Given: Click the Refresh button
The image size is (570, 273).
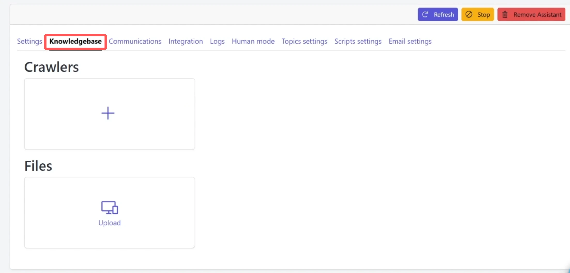Looking at the screenshot, I should [438, 14].
